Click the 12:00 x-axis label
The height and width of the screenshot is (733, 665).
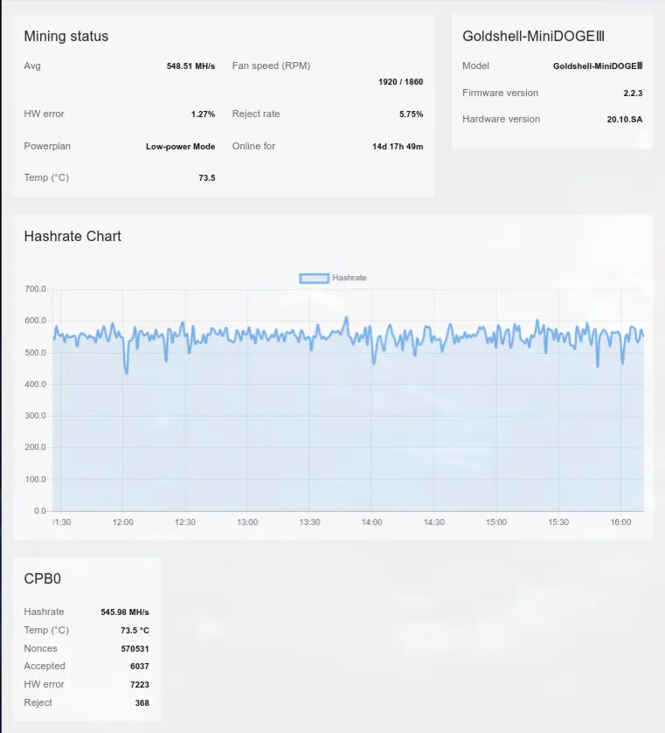tap(123, 522)
